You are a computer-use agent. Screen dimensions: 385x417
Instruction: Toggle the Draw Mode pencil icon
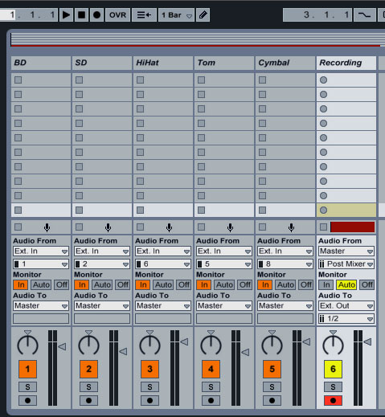click(x=203, y=15)
